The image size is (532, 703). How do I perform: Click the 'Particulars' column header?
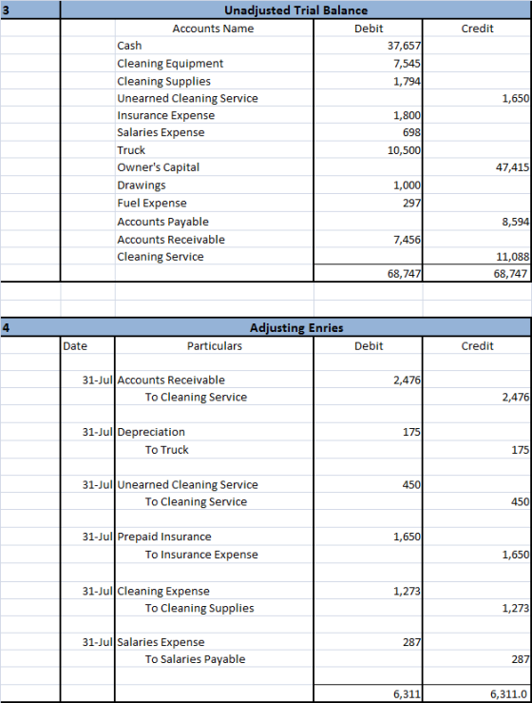pos(214,345)
